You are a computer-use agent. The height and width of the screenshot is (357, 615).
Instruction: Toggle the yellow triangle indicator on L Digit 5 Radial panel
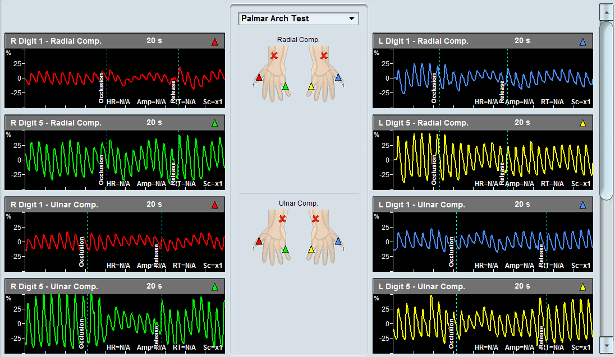pos(583,123)
